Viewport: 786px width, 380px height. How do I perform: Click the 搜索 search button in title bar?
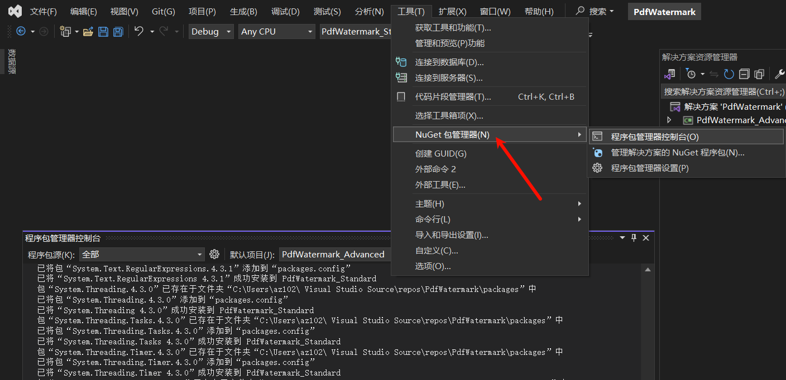(x=595, y=11)
